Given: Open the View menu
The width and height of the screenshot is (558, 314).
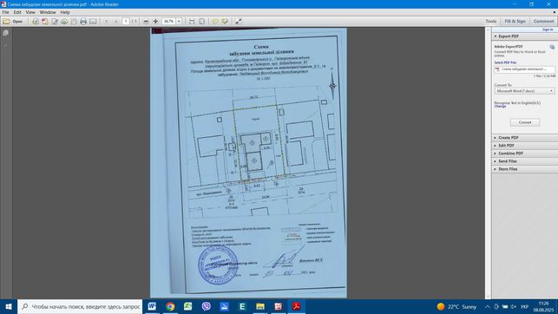Looking at the screenshot, I should pos(30,12).
